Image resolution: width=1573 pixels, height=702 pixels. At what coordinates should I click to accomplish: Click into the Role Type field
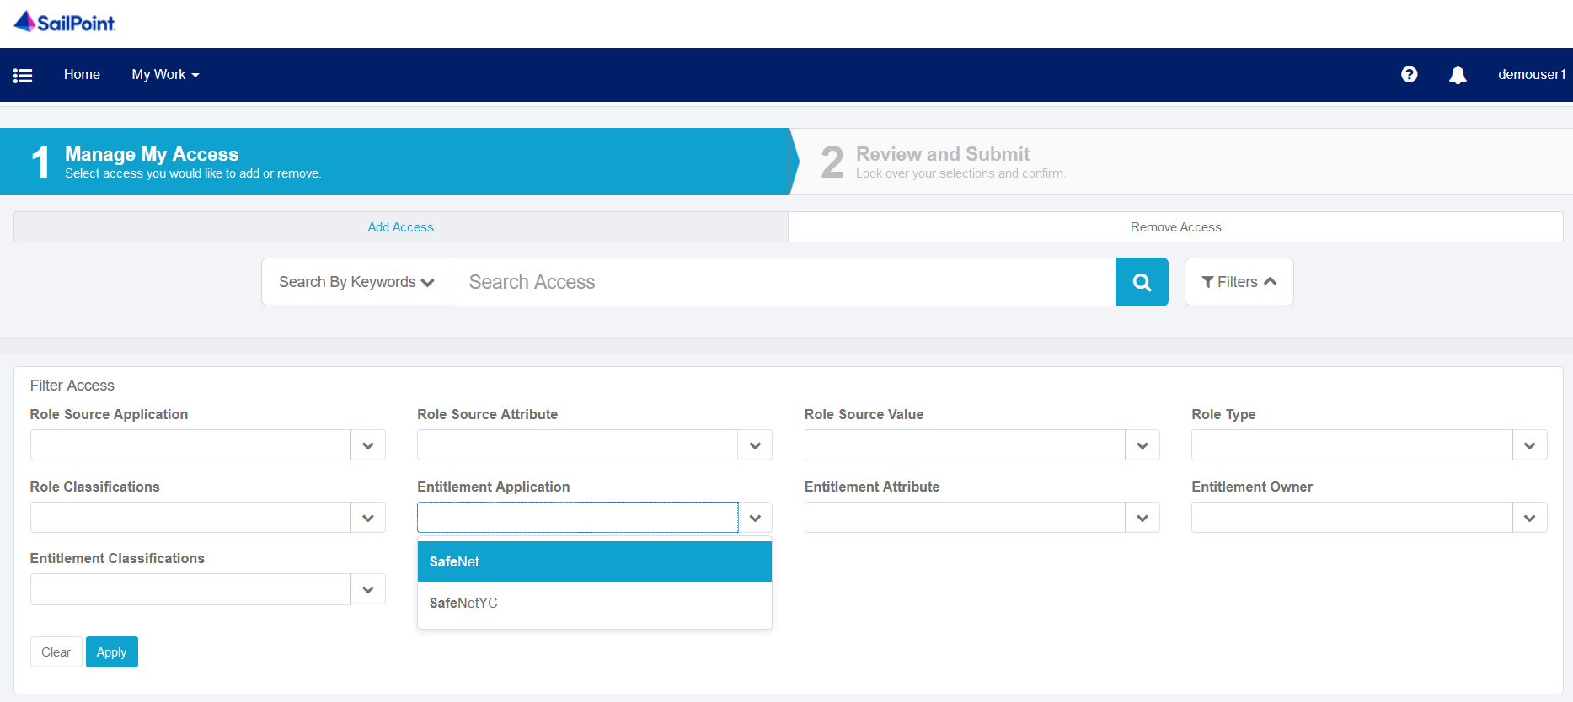(x=1352, y=445)
